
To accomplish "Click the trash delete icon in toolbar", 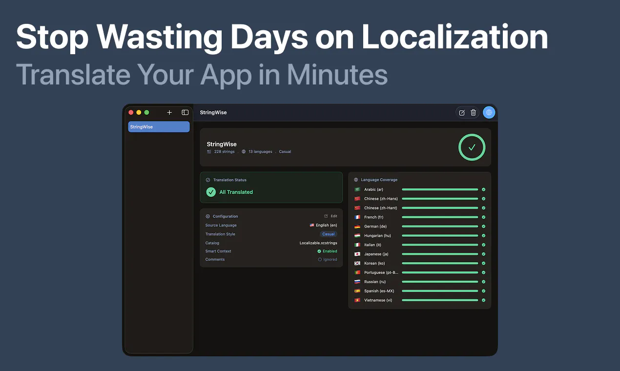I will pos(473,113).
